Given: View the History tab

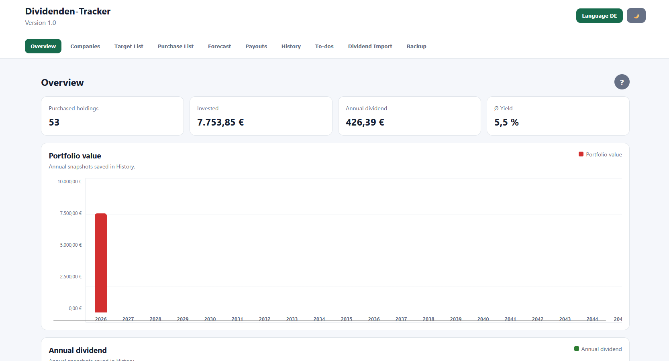Looking at the screenshot, I should click(x=291, y=46).
